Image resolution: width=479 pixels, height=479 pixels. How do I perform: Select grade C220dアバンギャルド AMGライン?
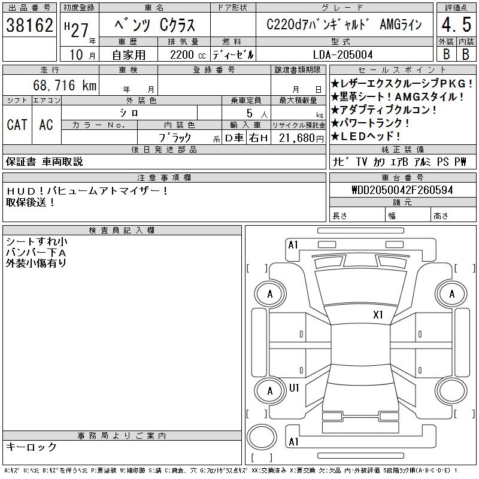344,25
